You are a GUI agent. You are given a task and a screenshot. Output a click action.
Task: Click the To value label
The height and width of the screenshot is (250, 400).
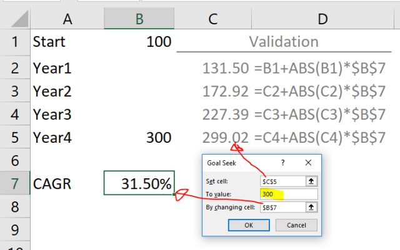click(218, 195)
